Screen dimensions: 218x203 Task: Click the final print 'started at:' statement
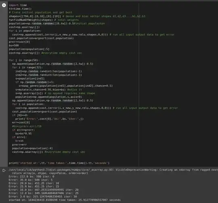[59, 163]
